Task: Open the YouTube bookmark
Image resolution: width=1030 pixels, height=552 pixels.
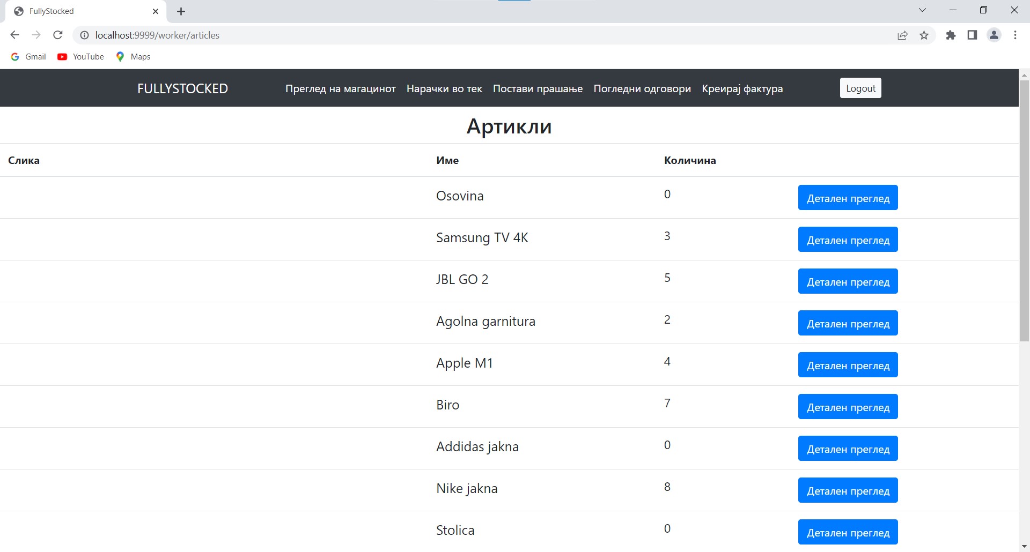Action: click(x=81, y=57)
